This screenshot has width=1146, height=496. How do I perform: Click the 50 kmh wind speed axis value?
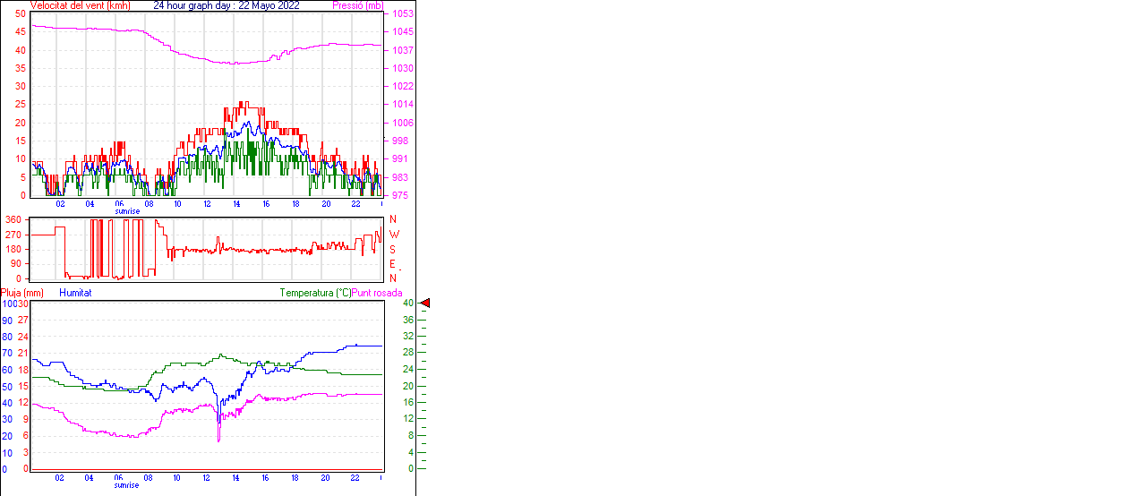pyautogui.click(x=21, y=14)
